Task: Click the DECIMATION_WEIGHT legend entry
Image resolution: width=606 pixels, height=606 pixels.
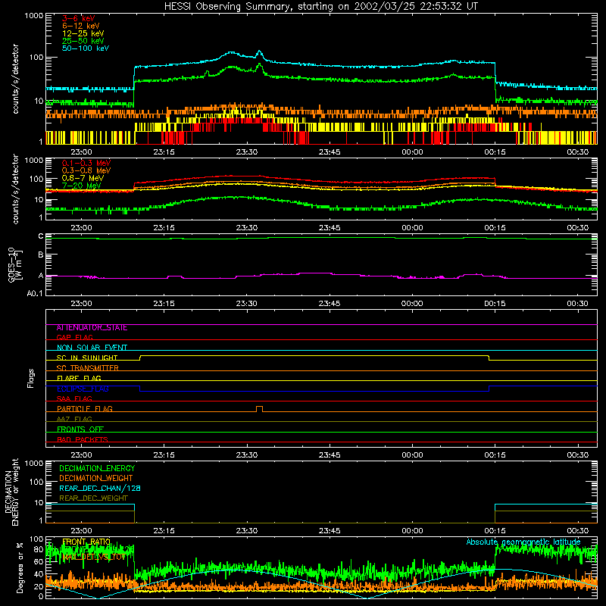Action: point(96,478)
